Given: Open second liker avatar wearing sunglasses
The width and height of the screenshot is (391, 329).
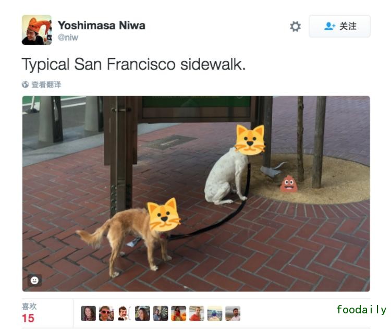Looking at the screenshot, I should [x=106, y=313].
